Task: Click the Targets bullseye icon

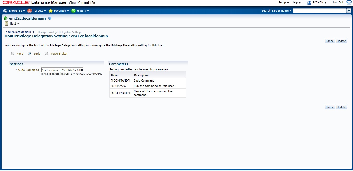Action: pos(30,11)
